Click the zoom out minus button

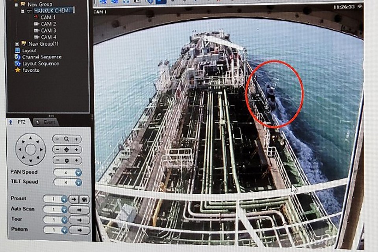tap(57, 139)
